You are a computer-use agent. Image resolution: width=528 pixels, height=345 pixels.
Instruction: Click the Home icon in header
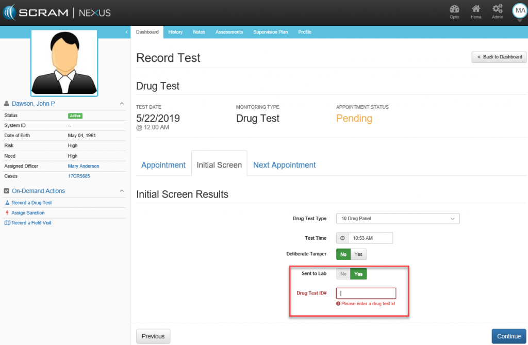[476, 9]
